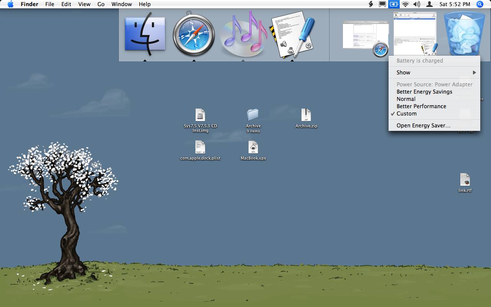Select the MacBook.spx file
Image resolution: width=491 pixels, height=307 pixels.
point(253,150)
